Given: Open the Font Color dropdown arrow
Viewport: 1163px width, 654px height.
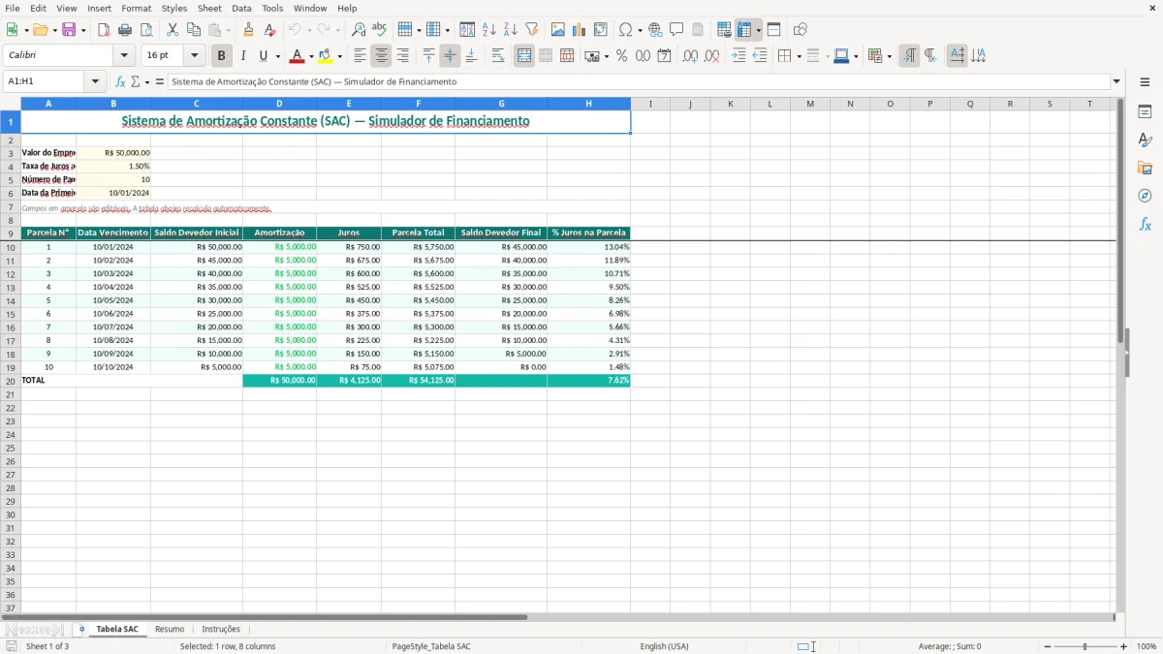Looking at the screenshot, I should [311, 56].
